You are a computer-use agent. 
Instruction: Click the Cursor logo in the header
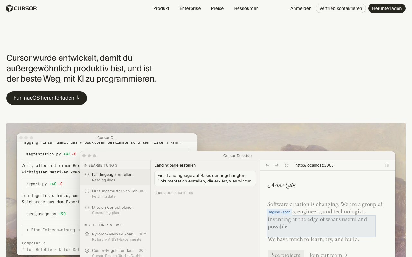[22, 8]
